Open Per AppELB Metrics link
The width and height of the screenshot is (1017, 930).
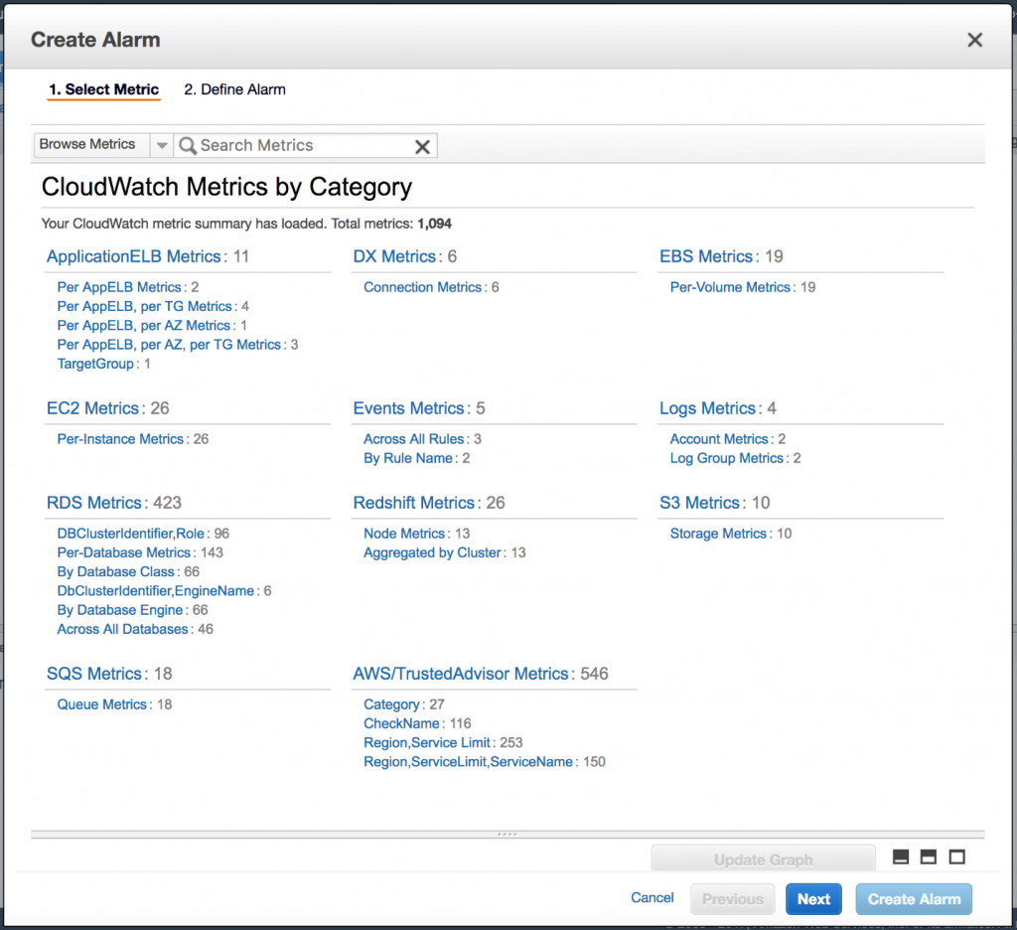[119, 287]
